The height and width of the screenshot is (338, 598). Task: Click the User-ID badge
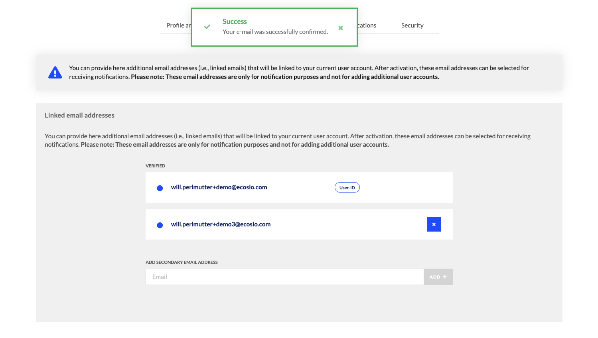(347, 188)
